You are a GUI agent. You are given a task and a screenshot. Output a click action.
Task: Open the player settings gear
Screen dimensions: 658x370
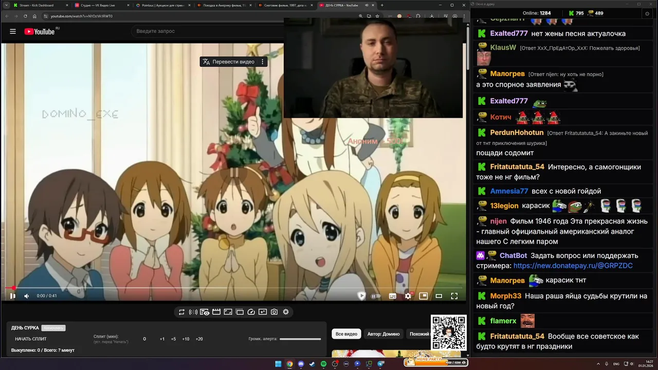408,296
